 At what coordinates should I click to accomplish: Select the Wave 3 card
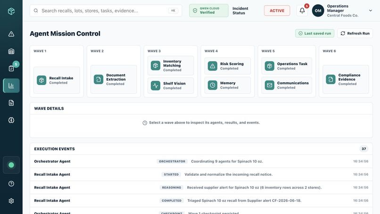pos(170,71)
